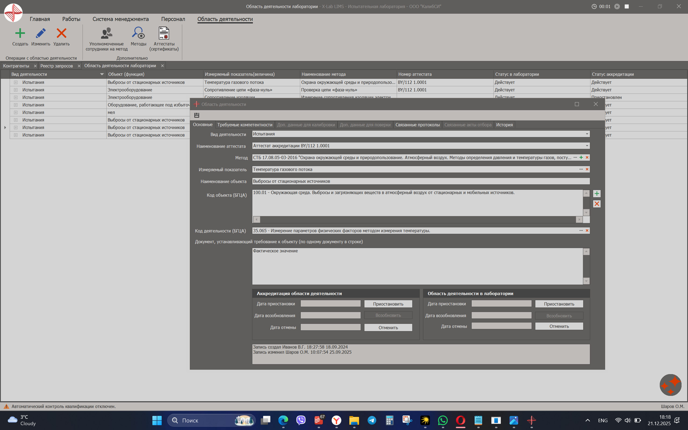The width and height of the screenshot is (688, 430).
Task: Click horizontal scrollbar of Код объекта list
Action: click(x=417, y=220)
